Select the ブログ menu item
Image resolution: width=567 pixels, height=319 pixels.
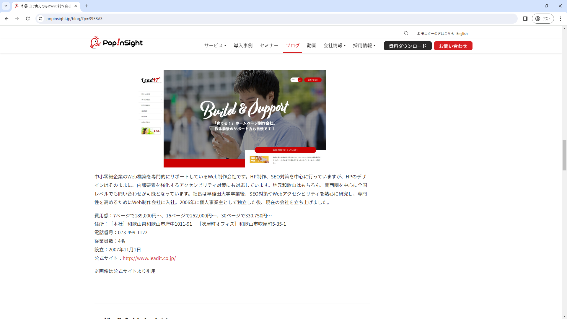(293, 45)
